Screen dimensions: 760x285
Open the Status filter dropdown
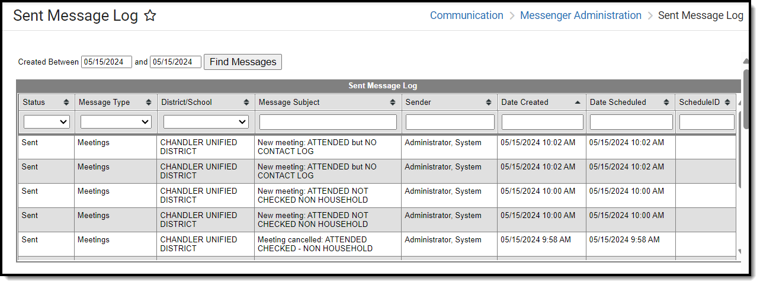(x=47, y=122)
